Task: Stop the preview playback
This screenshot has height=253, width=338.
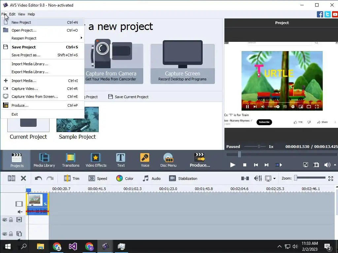Action: 245,165
